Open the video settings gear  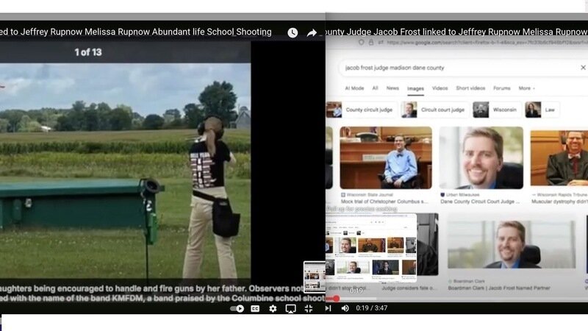[273, 308]
